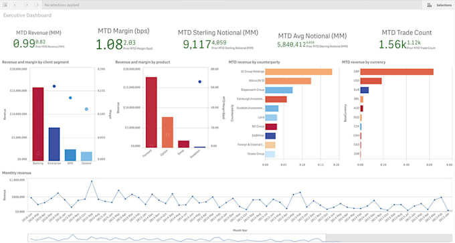Click the 'No selections applied' bar text
The width and height of the screenshot is (455, 243).
point(62,5)
